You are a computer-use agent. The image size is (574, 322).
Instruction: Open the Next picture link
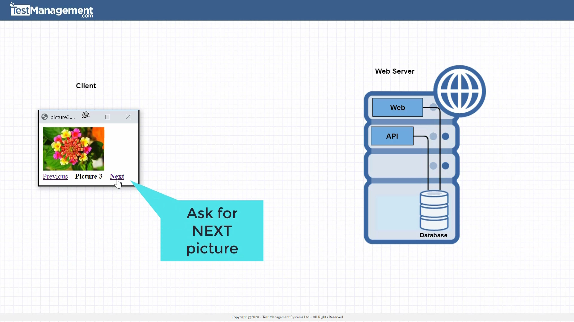pos(117,176)
